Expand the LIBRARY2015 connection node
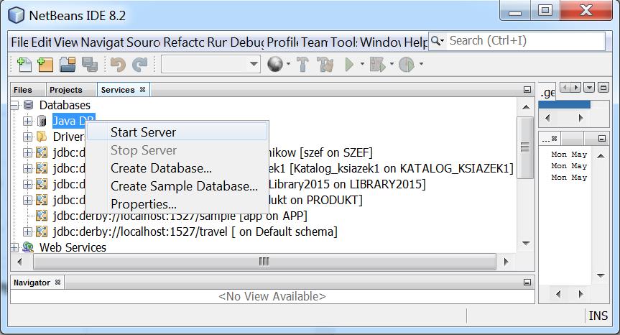This screenshot has height=335, width=620. (28, 184)
